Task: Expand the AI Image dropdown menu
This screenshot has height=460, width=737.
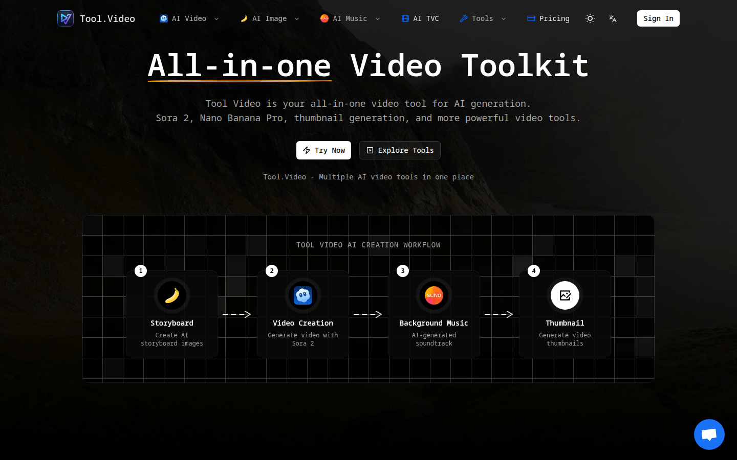Action: coord(270,18)
